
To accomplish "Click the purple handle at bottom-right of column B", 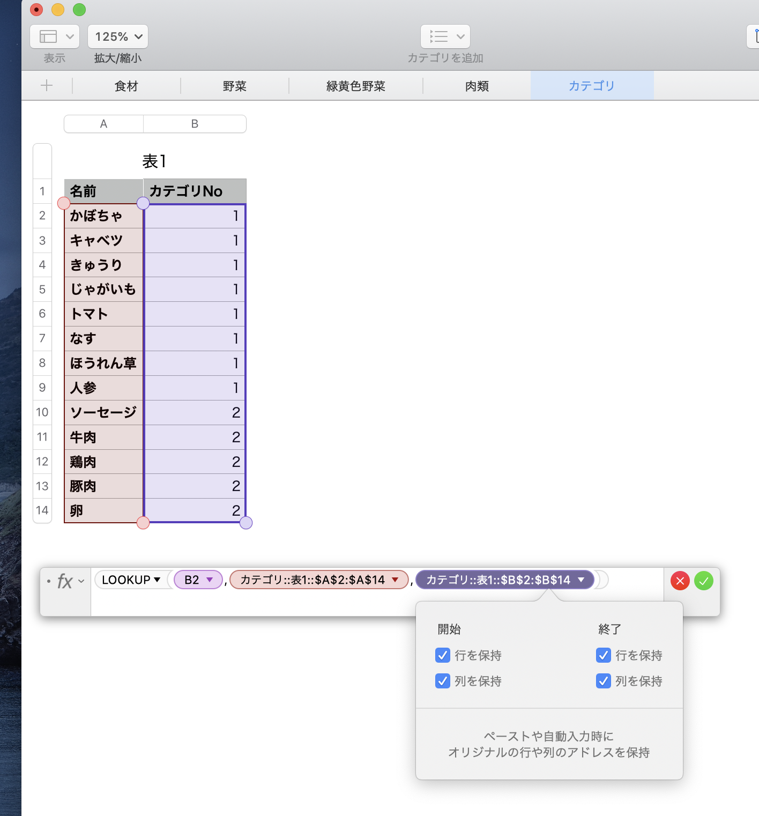I will [246, 523].
